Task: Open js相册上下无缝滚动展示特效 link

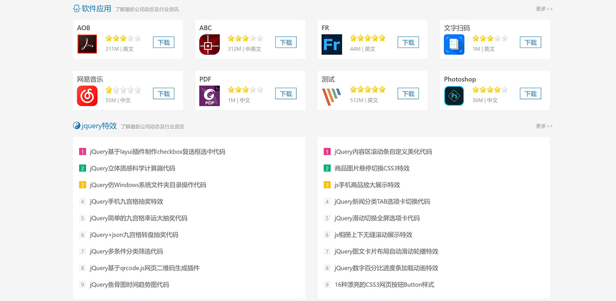Action: click(x=373, y=235)
